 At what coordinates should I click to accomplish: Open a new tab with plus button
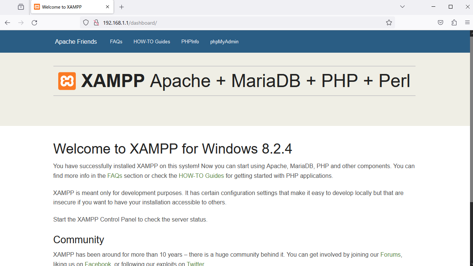121,7
